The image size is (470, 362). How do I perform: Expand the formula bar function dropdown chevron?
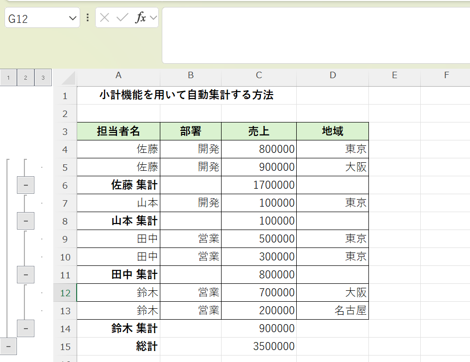(x=153, y=18)
